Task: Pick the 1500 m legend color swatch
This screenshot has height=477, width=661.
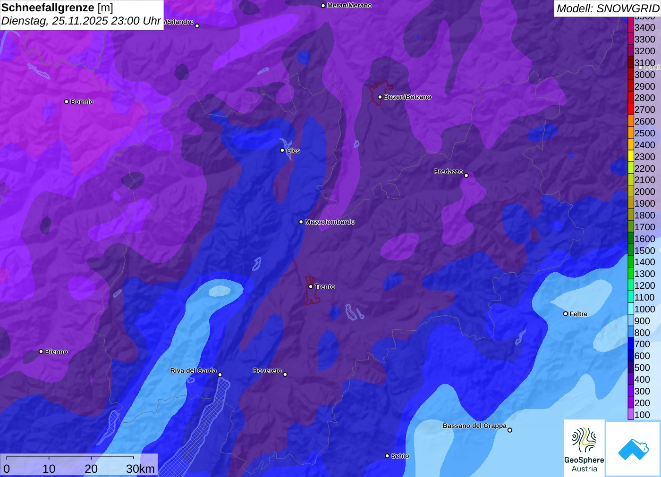Action: coord(630,251)
